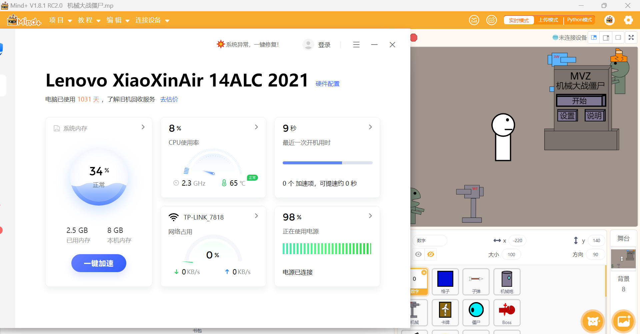This screenshot has height=334, width=640.
Task: Switch to 实时模式 tab
Action: click(x=519, y=20)
